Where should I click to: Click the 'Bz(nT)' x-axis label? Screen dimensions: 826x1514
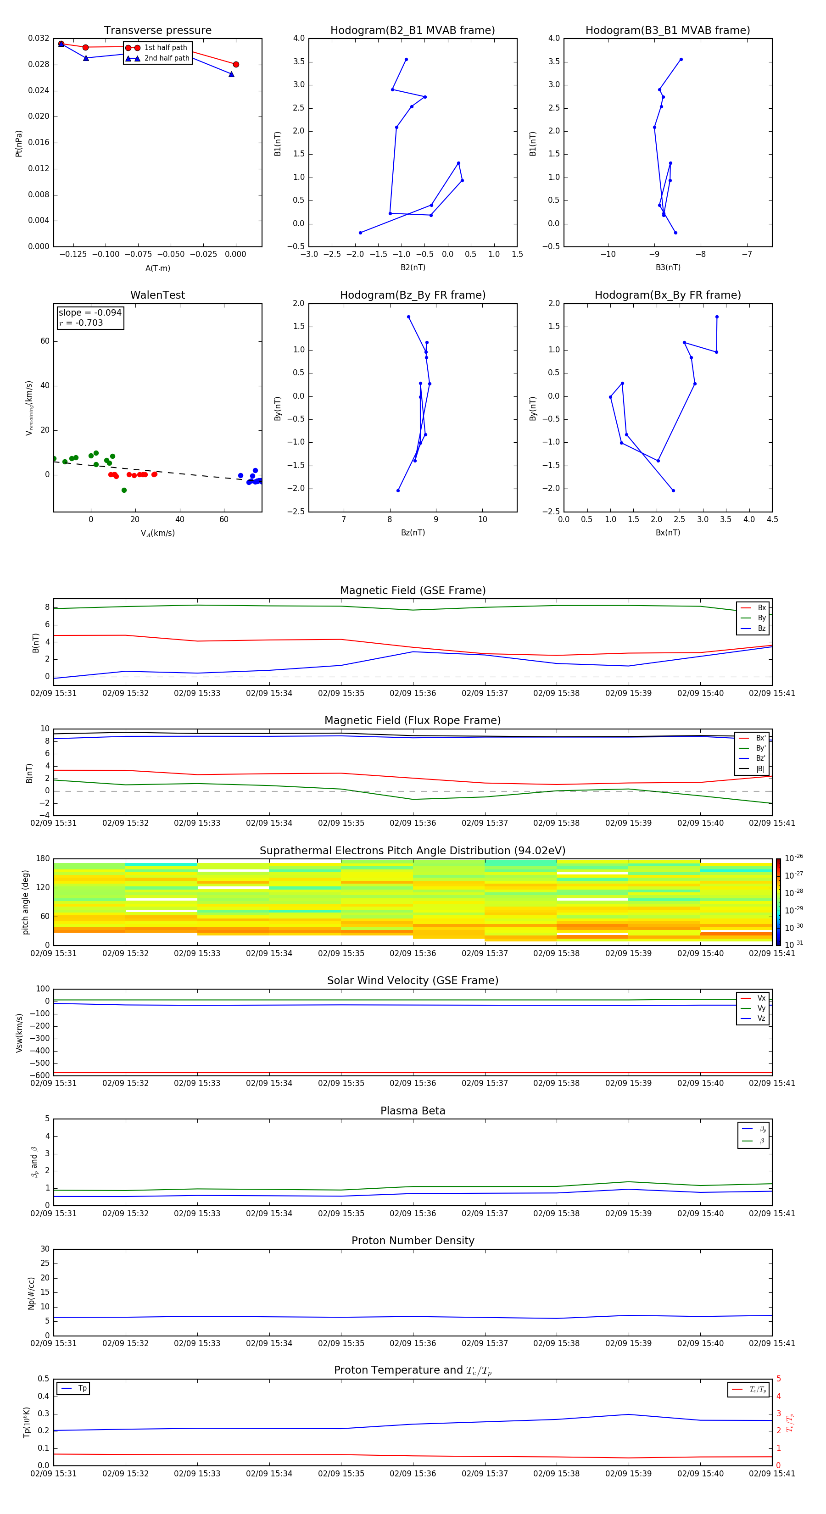[x=413, y=533]
